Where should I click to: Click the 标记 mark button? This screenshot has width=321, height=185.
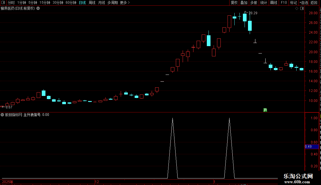pos(293,3)
